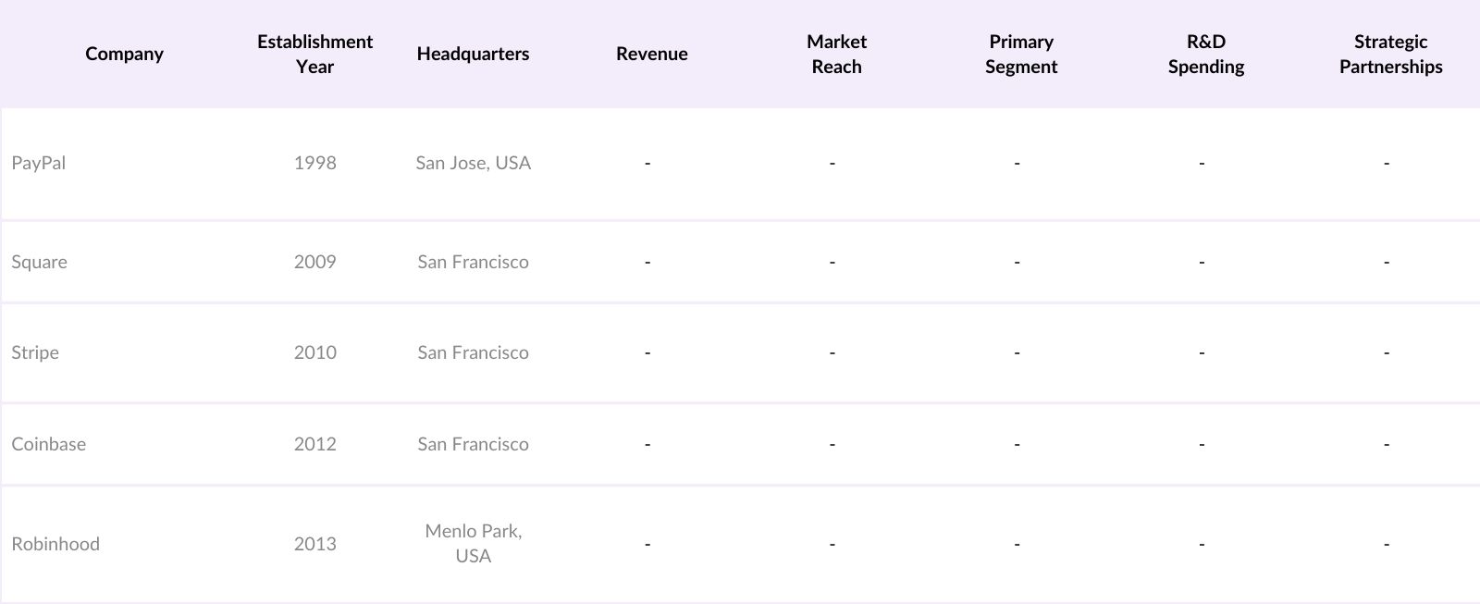Click the PayPal company name cell

click(39, 163)
